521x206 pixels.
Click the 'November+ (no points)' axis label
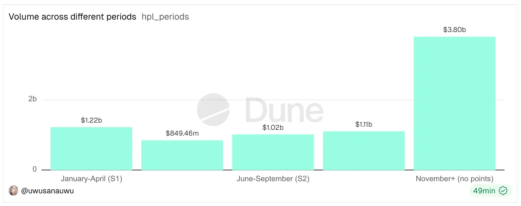pos(454,179)
